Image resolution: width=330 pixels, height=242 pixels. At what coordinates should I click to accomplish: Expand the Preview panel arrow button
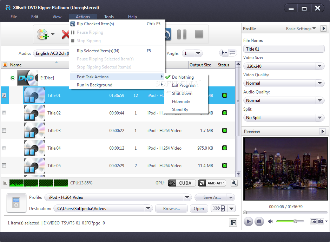coord(322,131)
